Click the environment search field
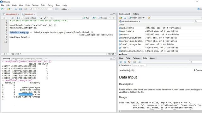Viewport: 202px width, 113px height. (198, 21)
